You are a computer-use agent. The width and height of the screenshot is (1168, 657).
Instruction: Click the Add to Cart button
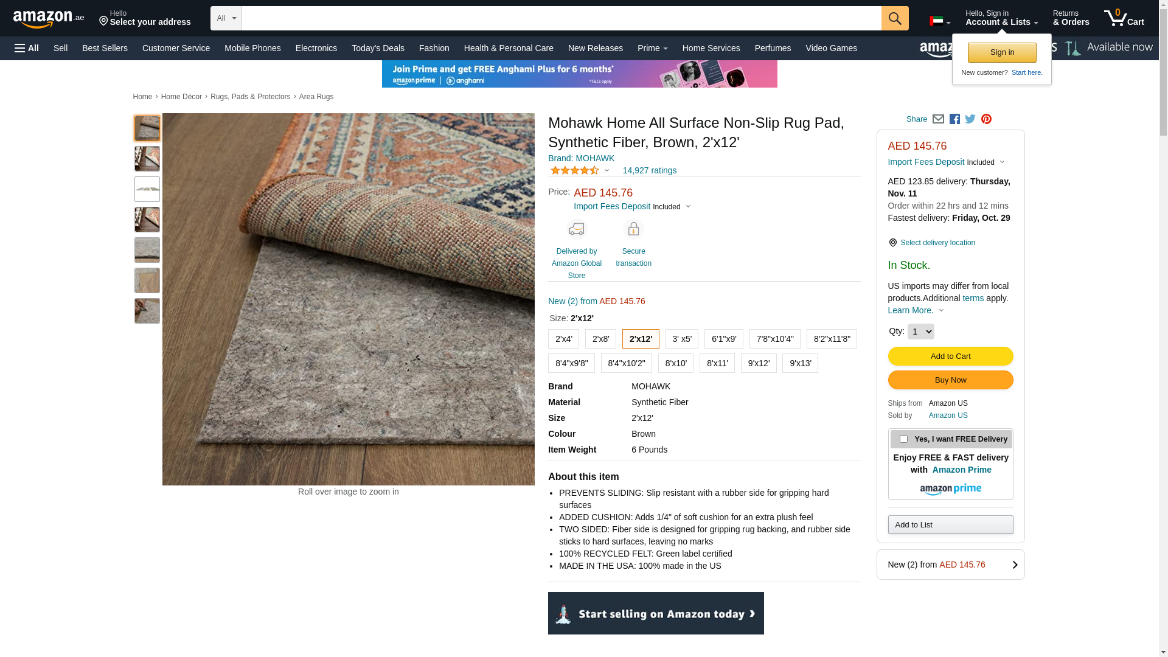coord(950,356)
